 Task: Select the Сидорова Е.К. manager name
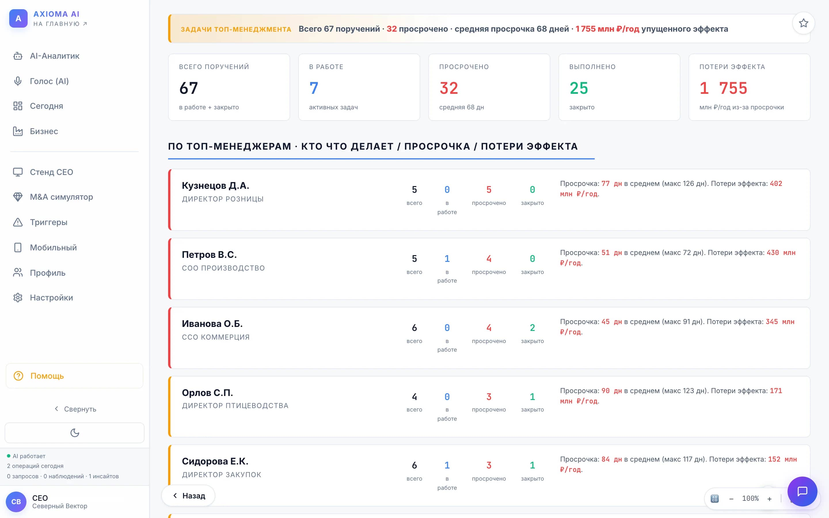click(x=215, y=461)
